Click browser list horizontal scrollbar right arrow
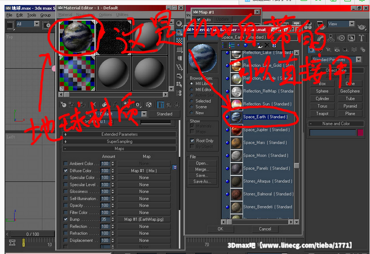This screenshot has width=370, height=254. tap(291, 222)
